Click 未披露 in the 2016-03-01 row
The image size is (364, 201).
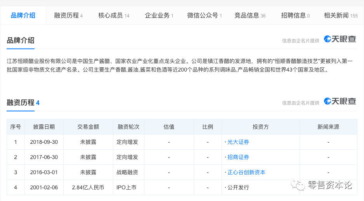click(x=88, y=172)
